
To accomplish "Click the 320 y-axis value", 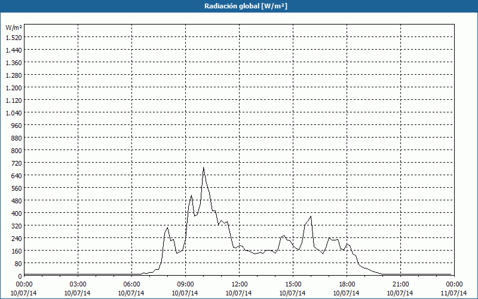I will point(17,226).
